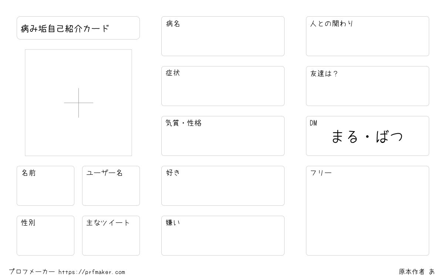This screenshot has width=444, height=277.
Task: Click the プロフメーカー footer text
Action: point(32,272)
